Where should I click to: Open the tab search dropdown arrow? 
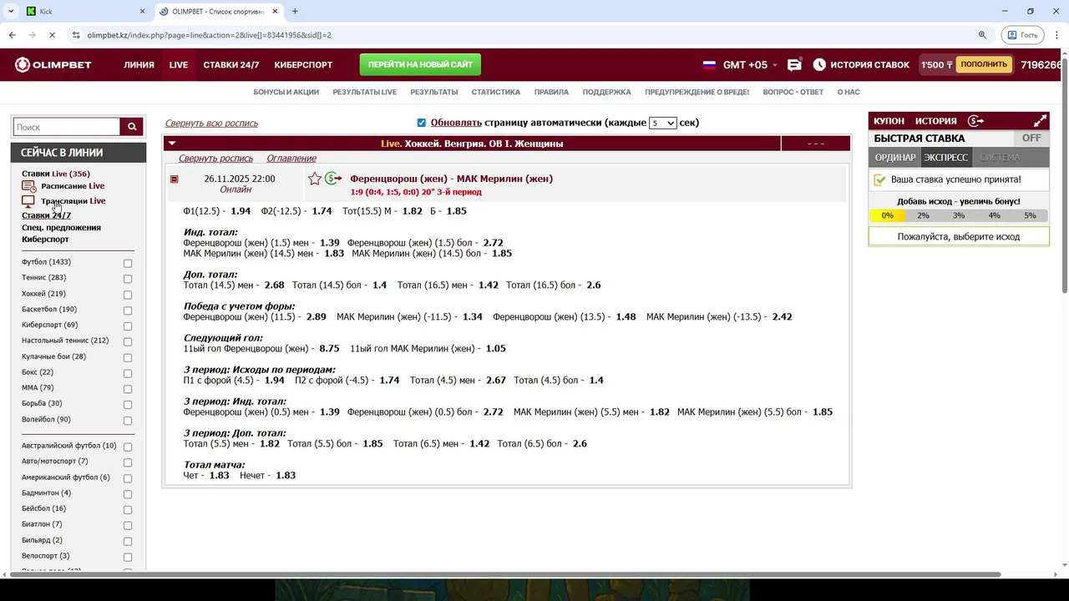[x=11, y=12]
